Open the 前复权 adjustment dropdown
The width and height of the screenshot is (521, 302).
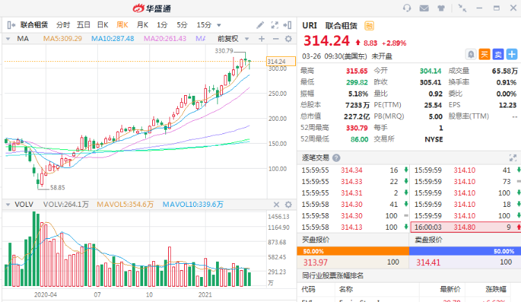[233, 39]
